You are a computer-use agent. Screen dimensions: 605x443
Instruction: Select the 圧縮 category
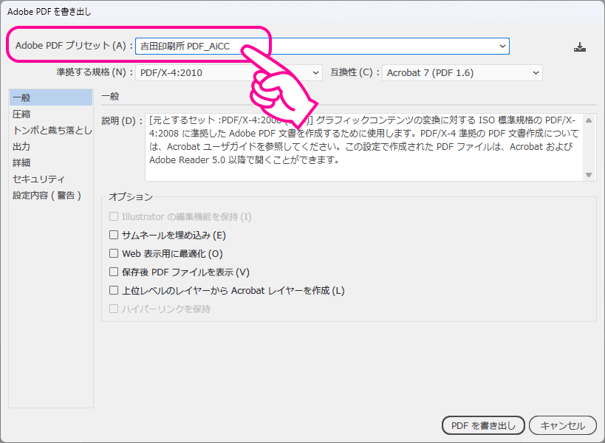[51, 114]
